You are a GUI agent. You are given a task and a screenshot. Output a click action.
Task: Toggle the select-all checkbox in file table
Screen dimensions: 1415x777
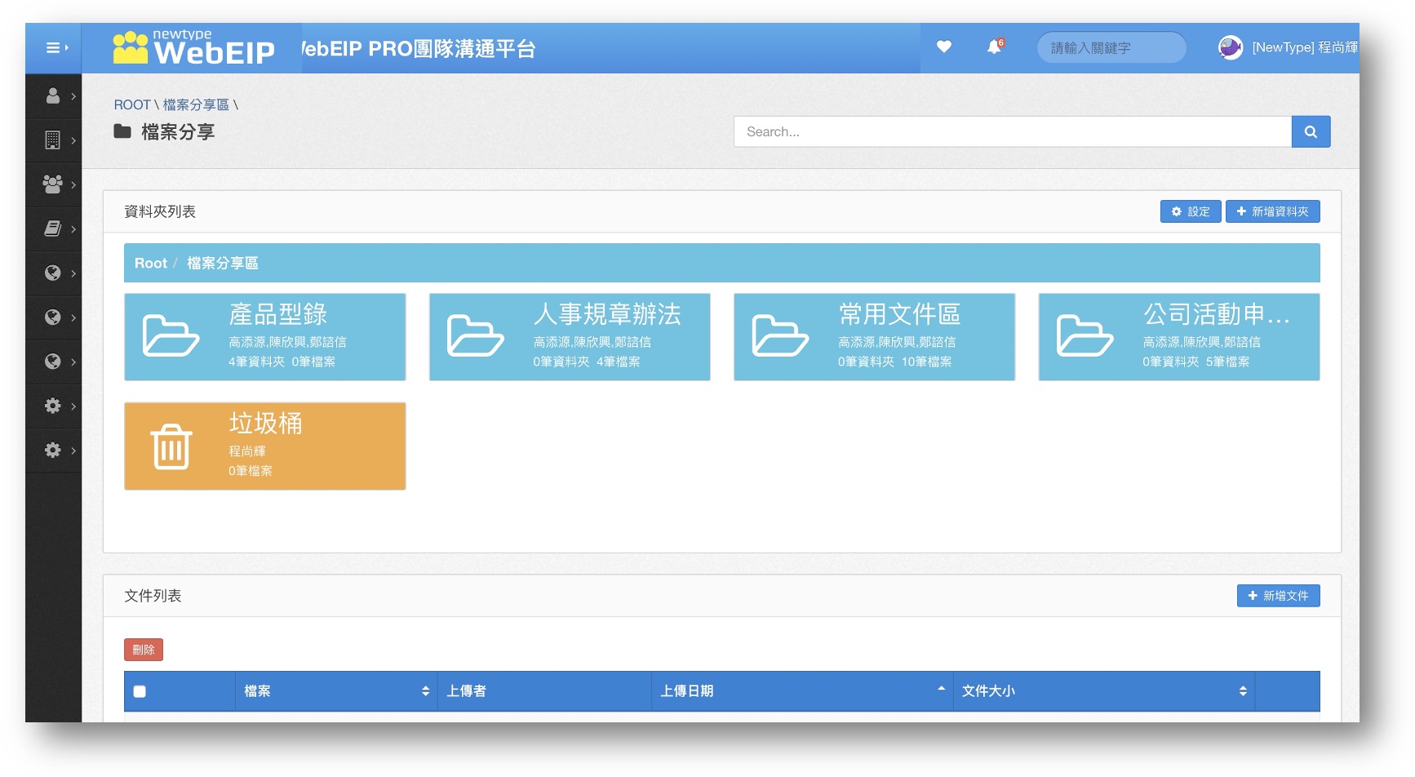coord(140,691)
